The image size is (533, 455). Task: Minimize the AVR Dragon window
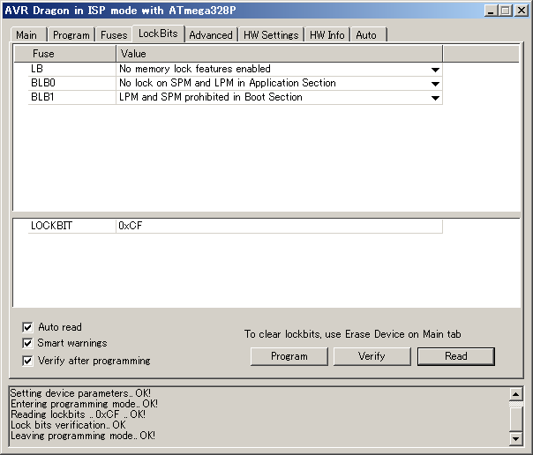tap(491, 11)
